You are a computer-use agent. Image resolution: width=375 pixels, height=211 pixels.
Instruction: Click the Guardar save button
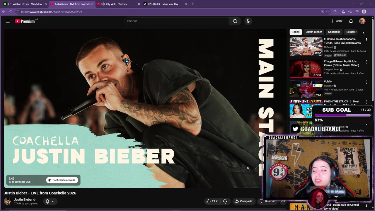(x=267, y=201)
